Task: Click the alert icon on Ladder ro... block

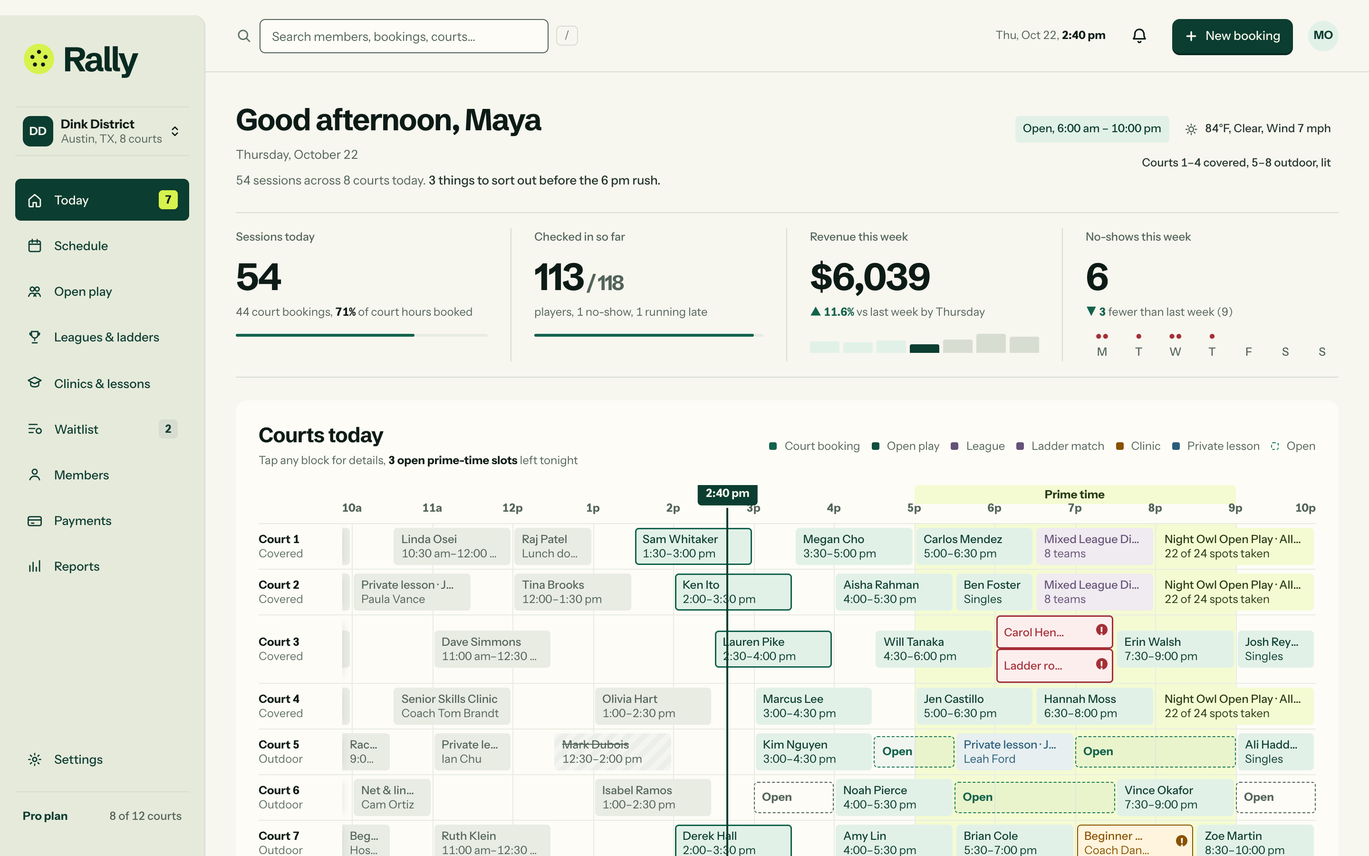Action: (1101, 663)
